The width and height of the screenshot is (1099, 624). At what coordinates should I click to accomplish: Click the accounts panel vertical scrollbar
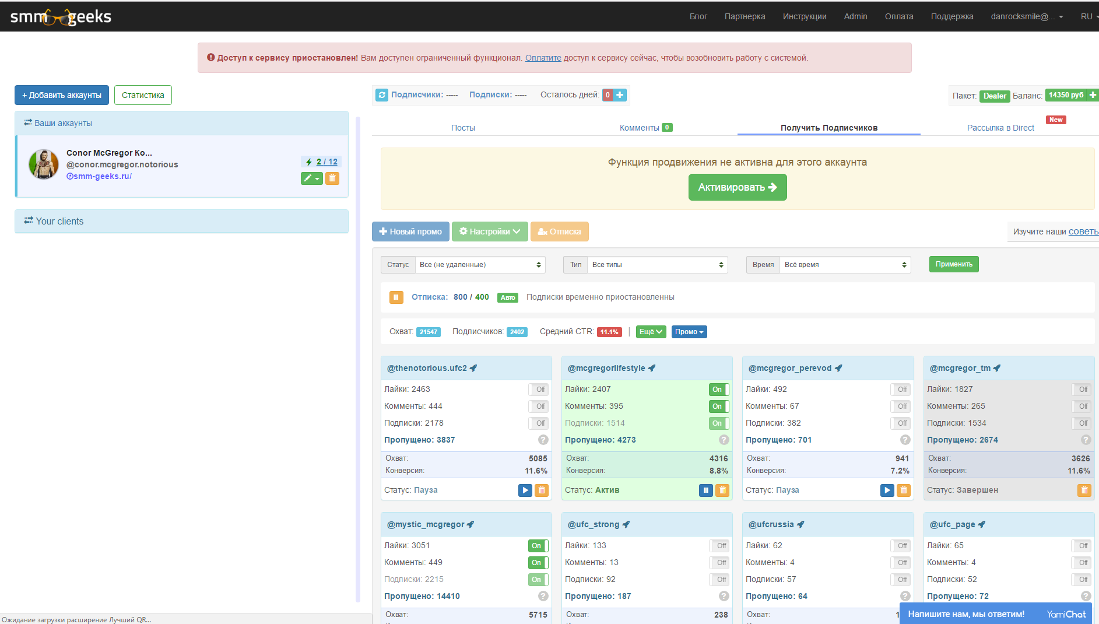(x=358, y=359)
